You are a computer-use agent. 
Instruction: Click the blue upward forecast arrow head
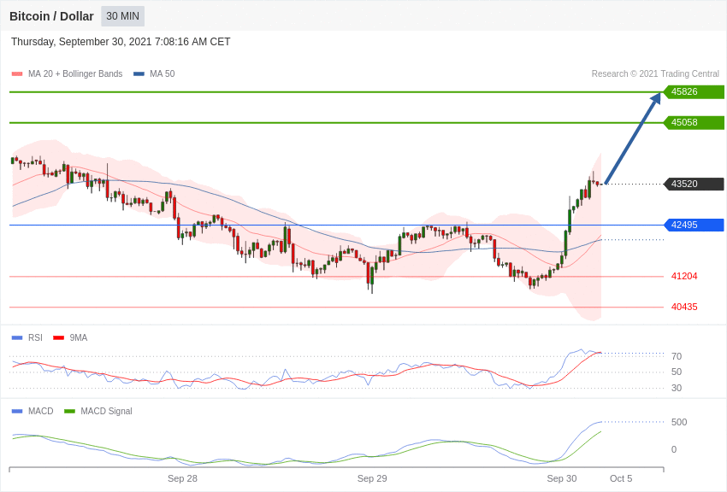pyautogui.click(x=656, y=98)
